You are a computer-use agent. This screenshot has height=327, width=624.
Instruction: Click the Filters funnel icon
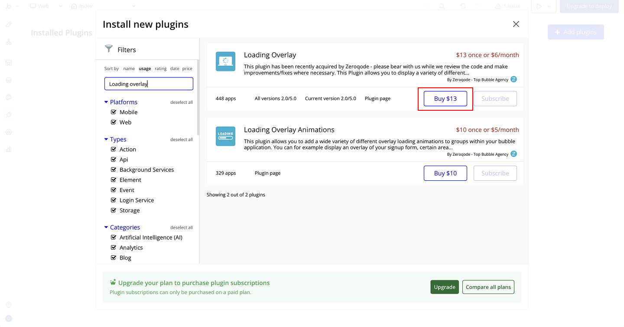[x=109, y=49]
